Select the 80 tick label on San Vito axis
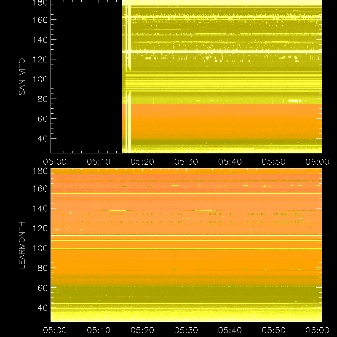Viewport: 337px width, 337px height. coord(43,99)
